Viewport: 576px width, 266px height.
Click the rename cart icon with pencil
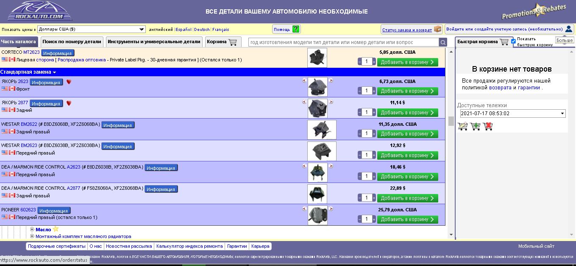[462, 126]
